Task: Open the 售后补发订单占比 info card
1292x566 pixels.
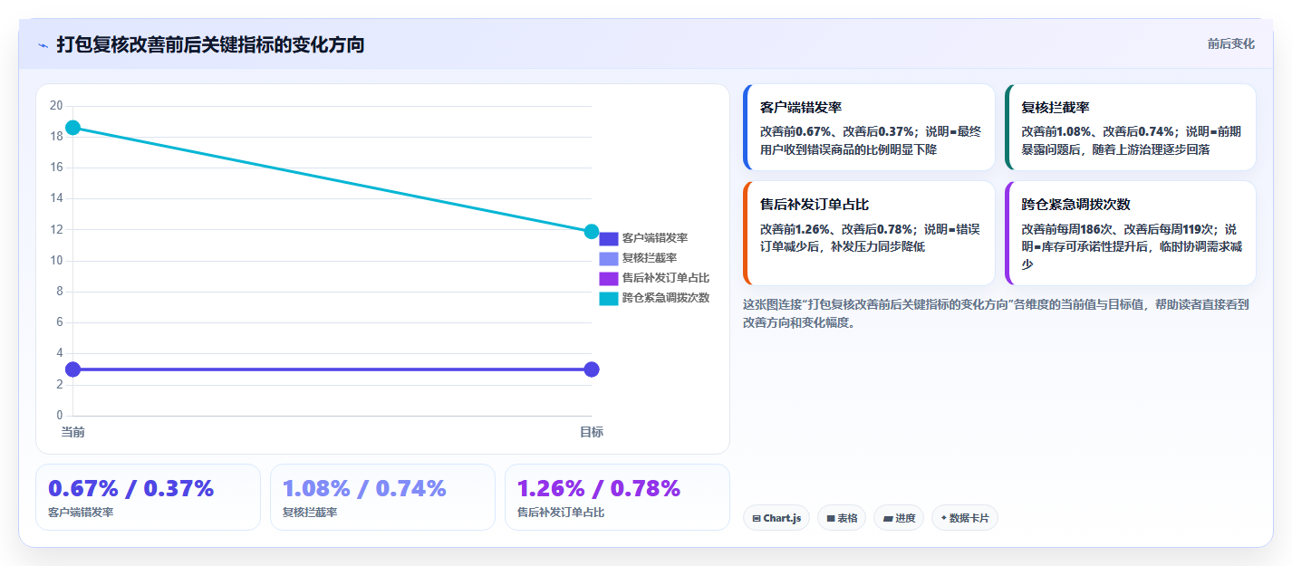Action: tap(869, 233)
